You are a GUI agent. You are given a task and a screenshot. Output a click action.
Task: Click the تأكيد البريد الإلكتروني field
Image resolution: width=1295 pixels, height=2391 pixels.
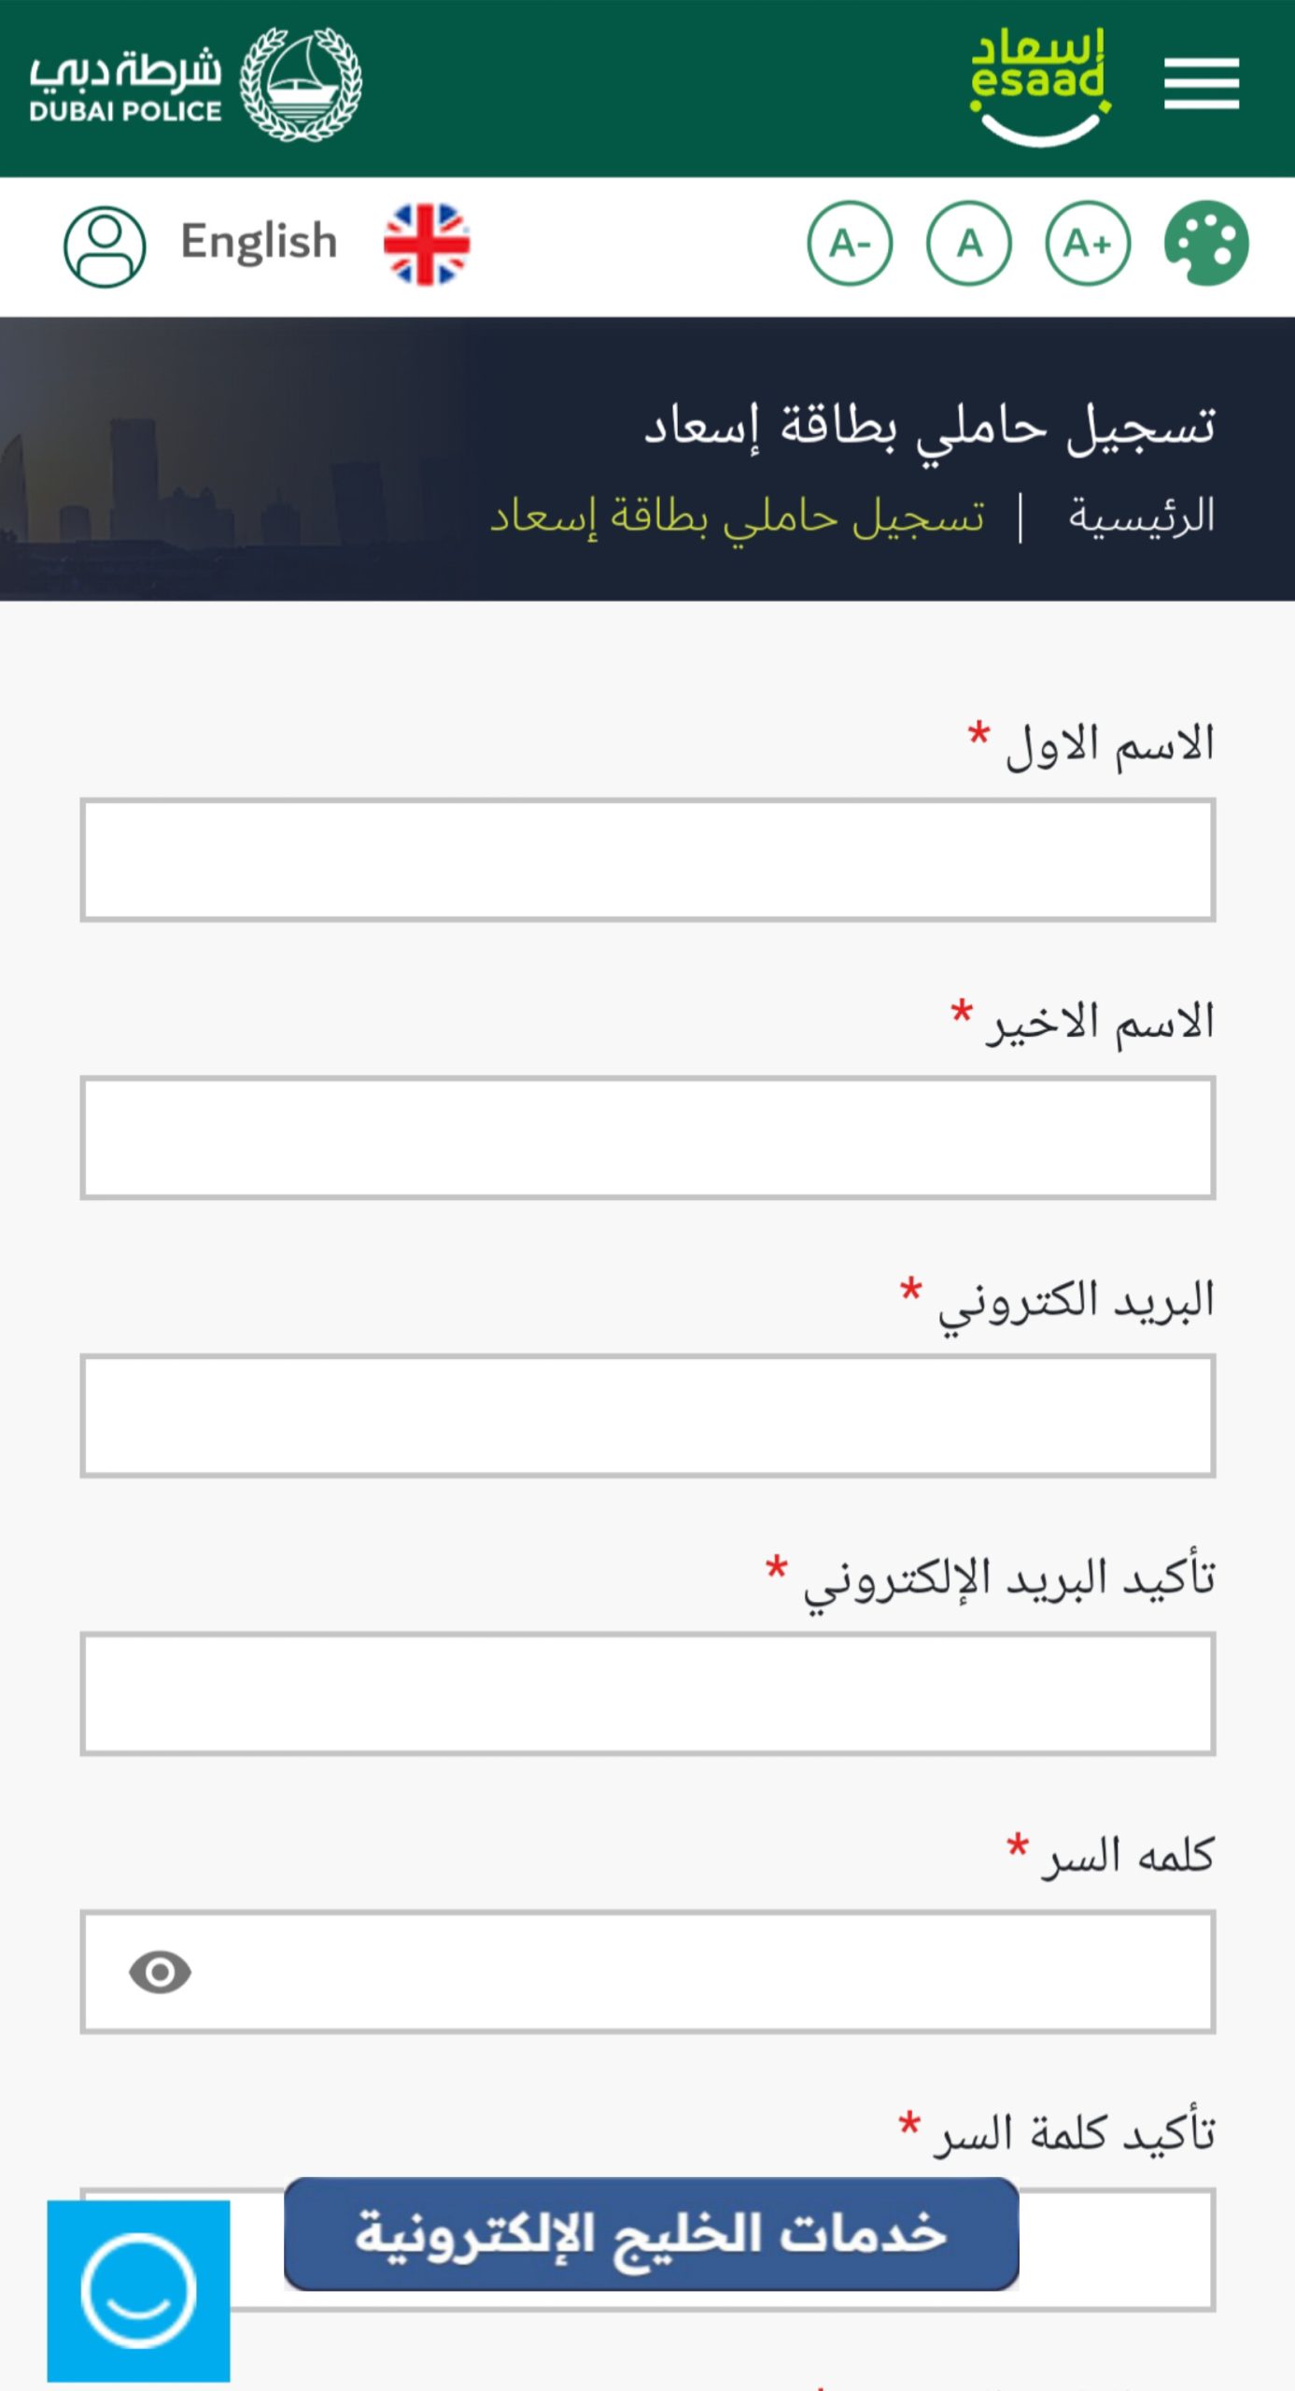[647, 1693]
